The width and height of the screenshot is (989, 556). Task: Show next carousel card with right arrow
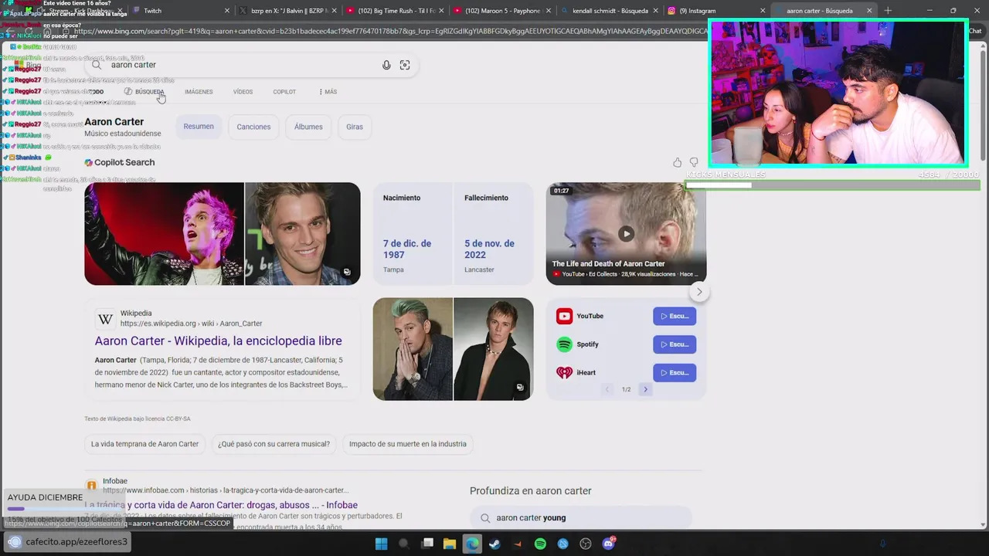click(699, 292)
